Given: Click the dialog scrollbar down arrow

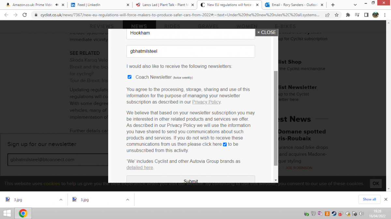Looking at the screenshot, I should 276,180.
